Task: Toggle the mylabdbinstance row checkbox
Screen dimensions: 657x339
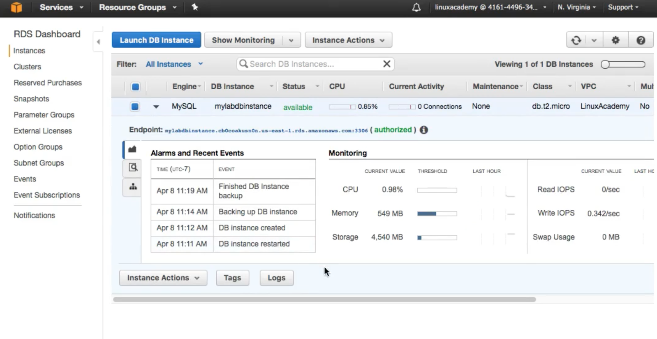Action: pyautogui.click(x=135, y=107)
